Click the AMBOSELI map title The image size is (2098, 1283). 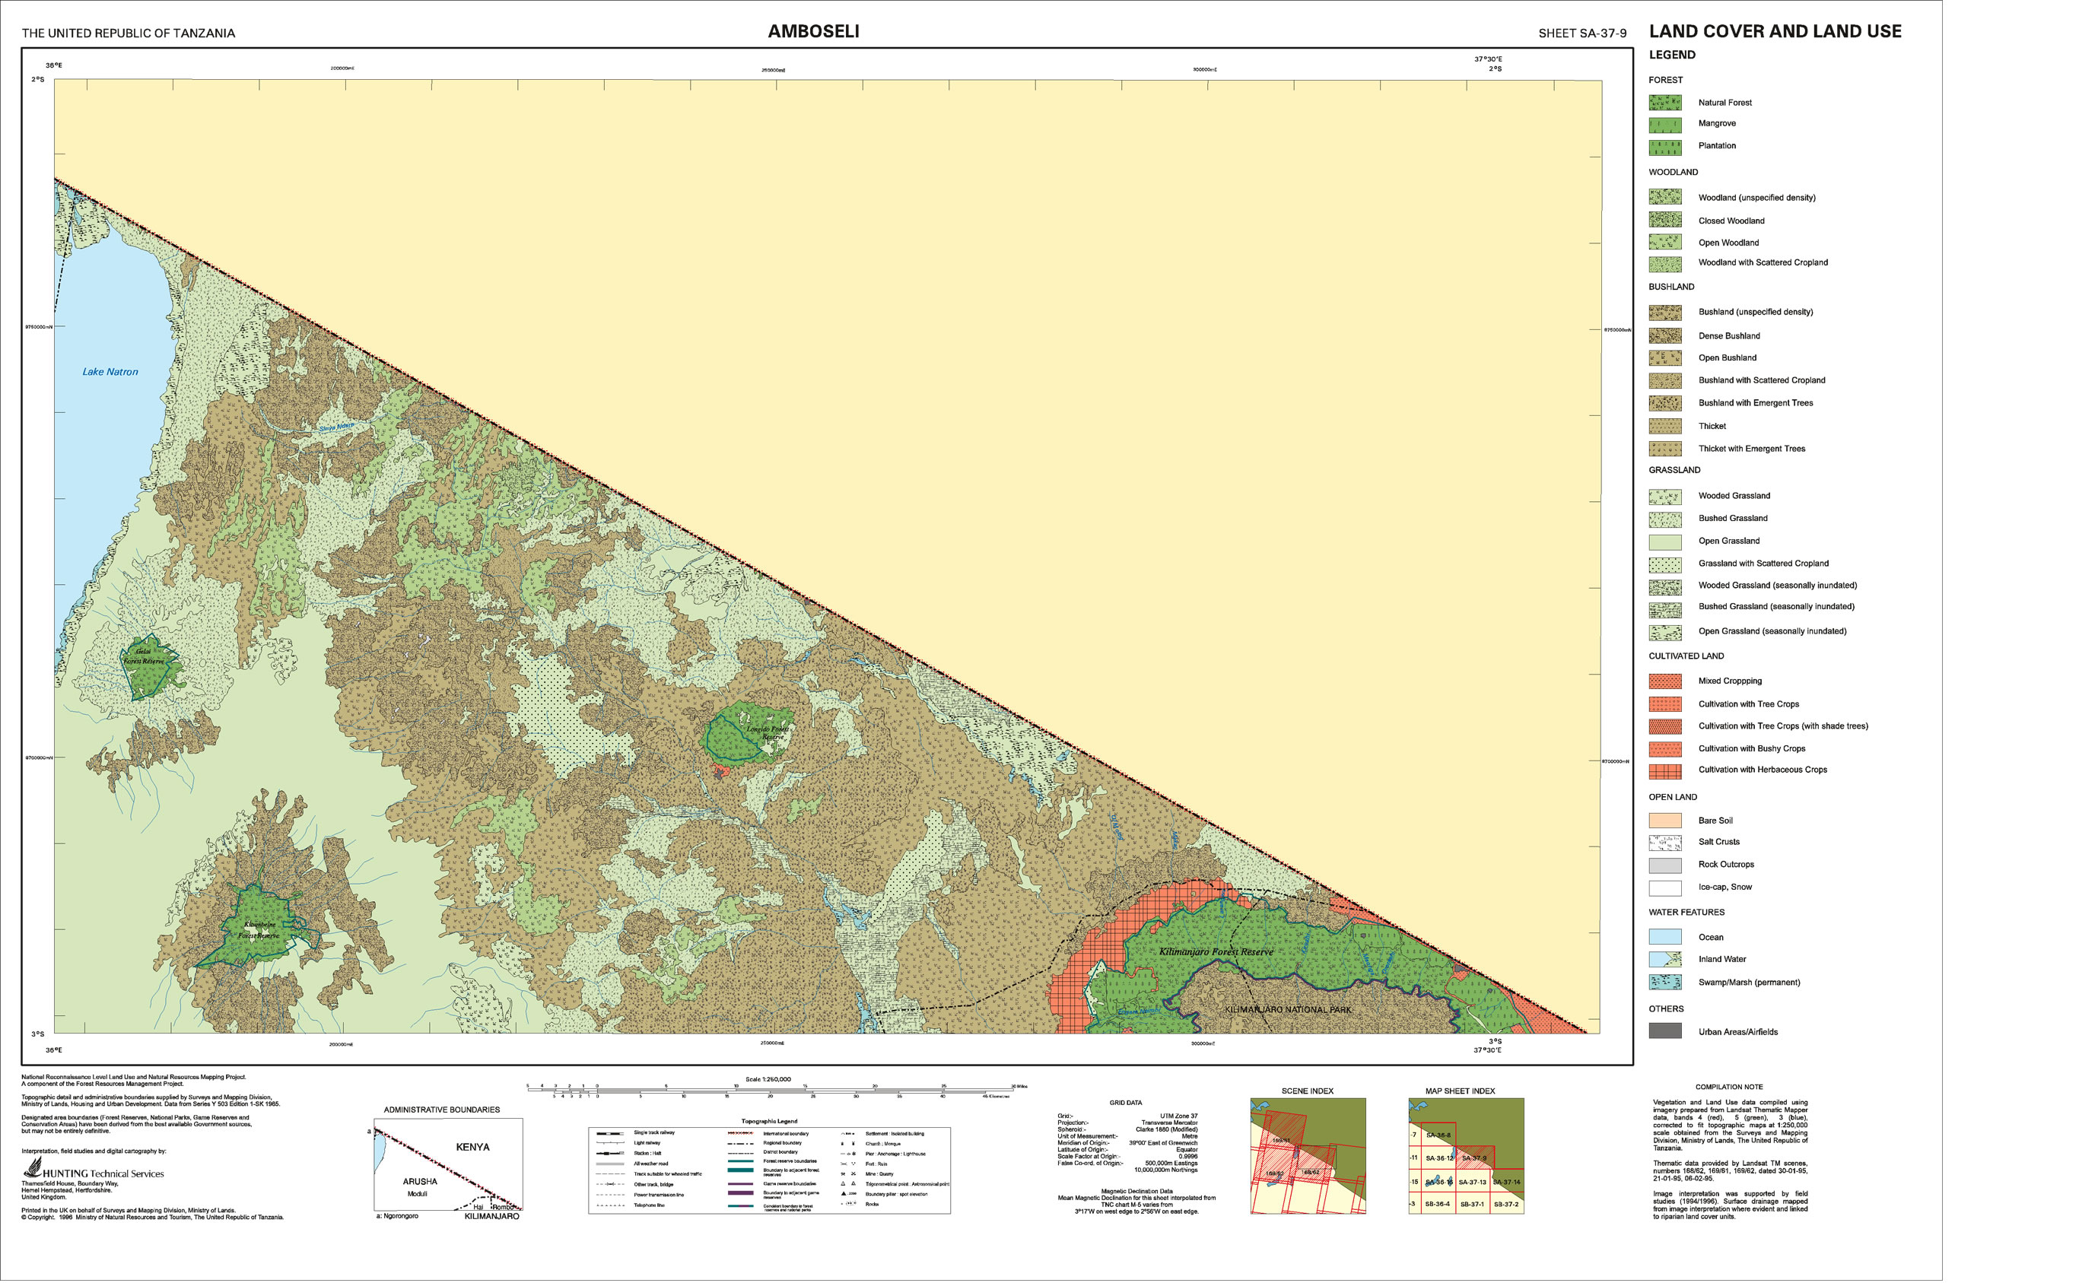click(813, 31)
